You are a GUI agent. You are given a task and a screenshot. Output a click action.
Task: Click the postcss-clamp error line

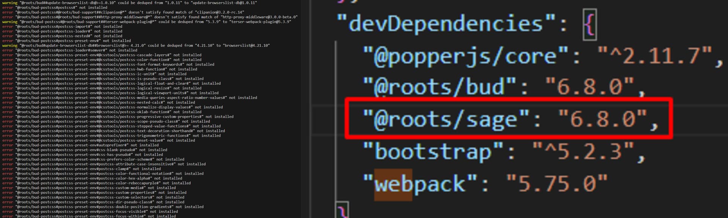pos(82,169)
